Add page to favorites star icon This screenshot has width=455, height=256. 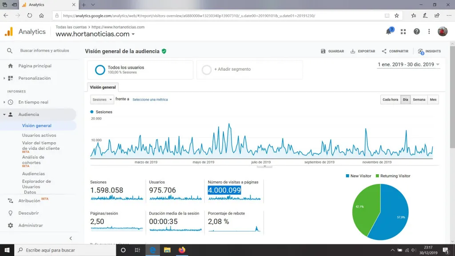[x=397, y=16]
